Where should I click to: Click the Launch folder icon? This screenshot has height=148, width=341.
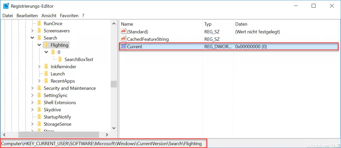coord(46,74)
